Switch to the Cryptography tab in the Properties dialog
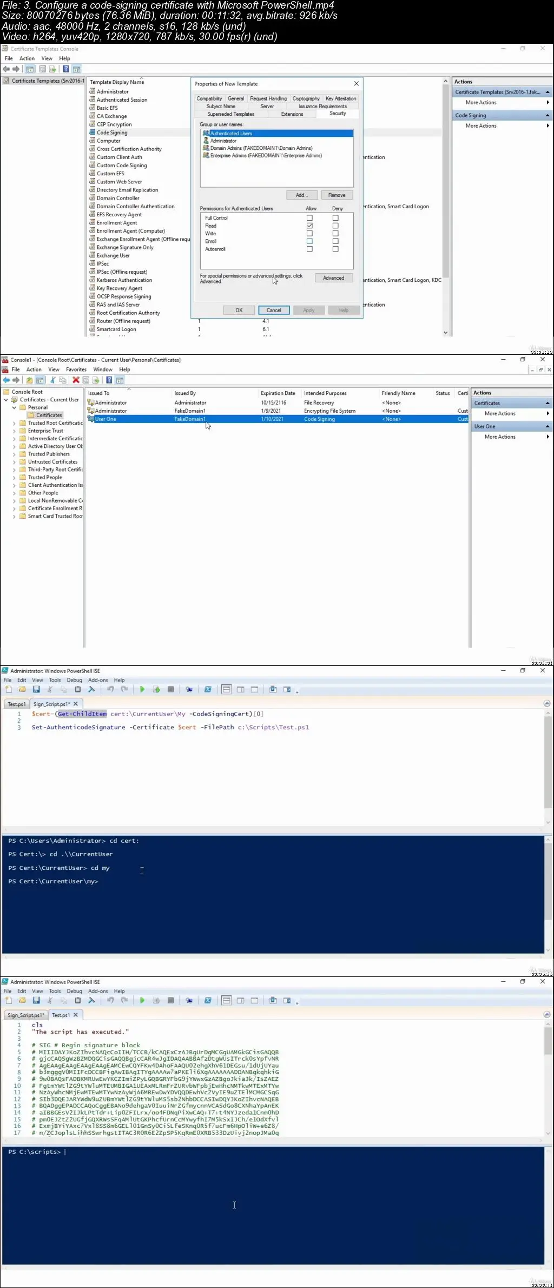 (x=306, y=98)
